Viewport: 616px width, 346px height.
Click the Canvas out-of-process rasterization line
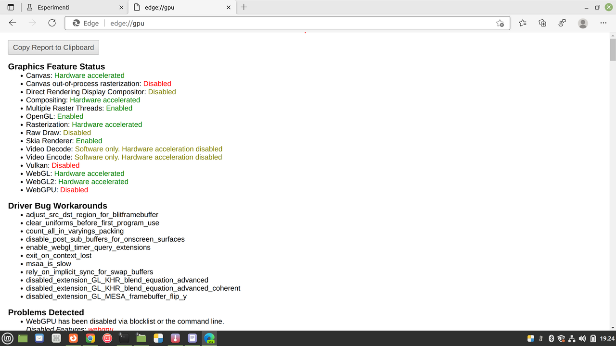tap(99, 84)
